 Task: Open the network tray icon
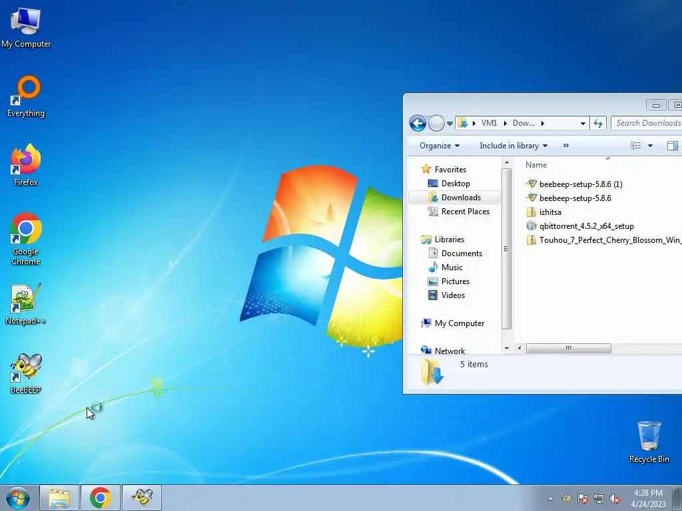click(x=599, y=498)
